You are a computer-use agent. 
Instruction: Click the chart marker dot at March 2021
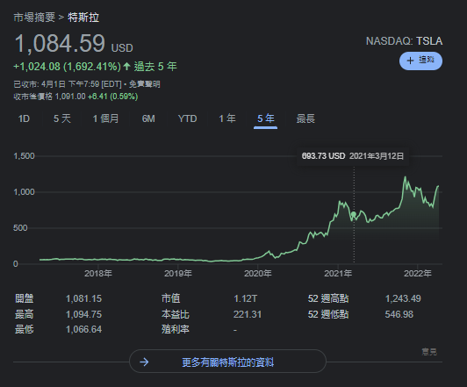pyautogui.click(x=354, y=214)
